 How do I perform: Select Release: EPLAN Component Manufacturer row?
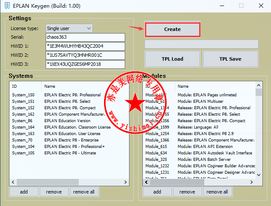point(199,140)
